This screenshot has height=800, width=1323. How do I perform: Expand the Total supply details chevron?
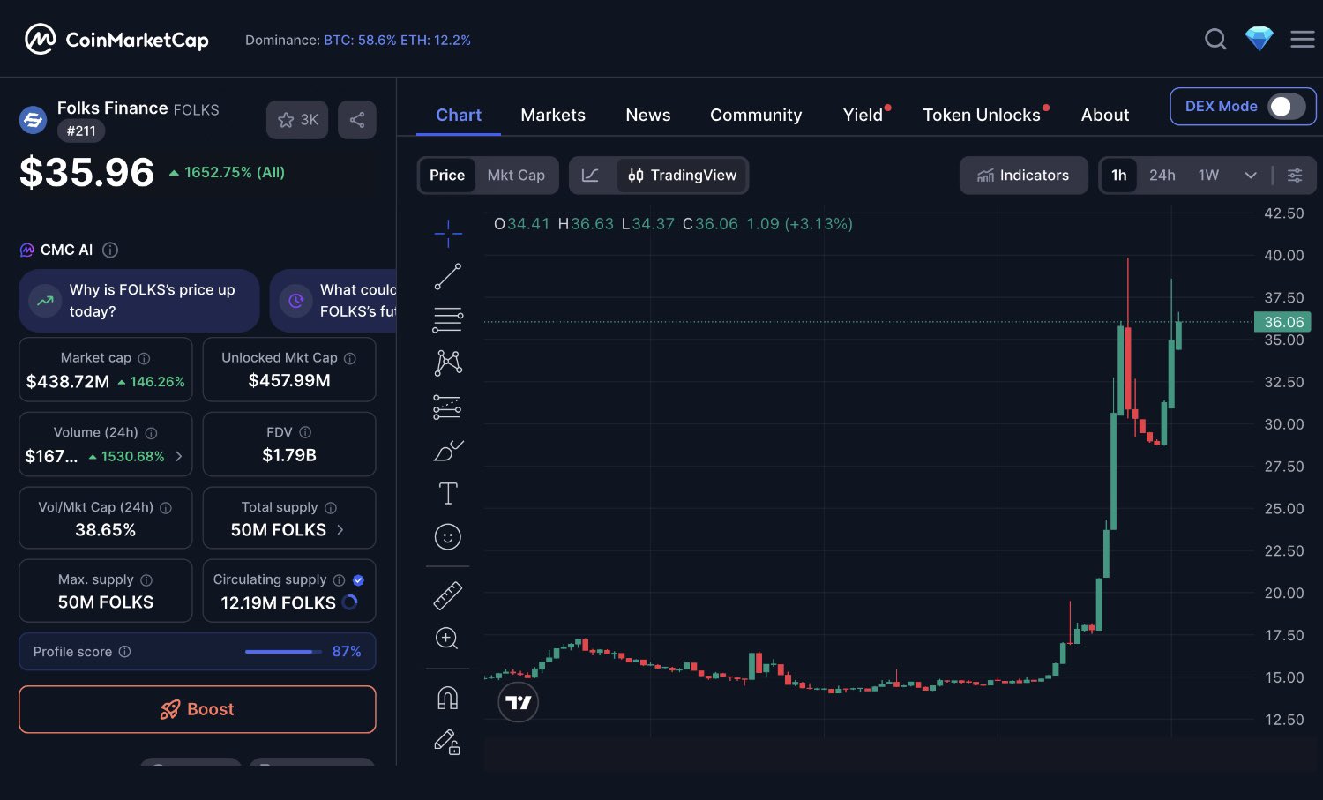(340, 530)
